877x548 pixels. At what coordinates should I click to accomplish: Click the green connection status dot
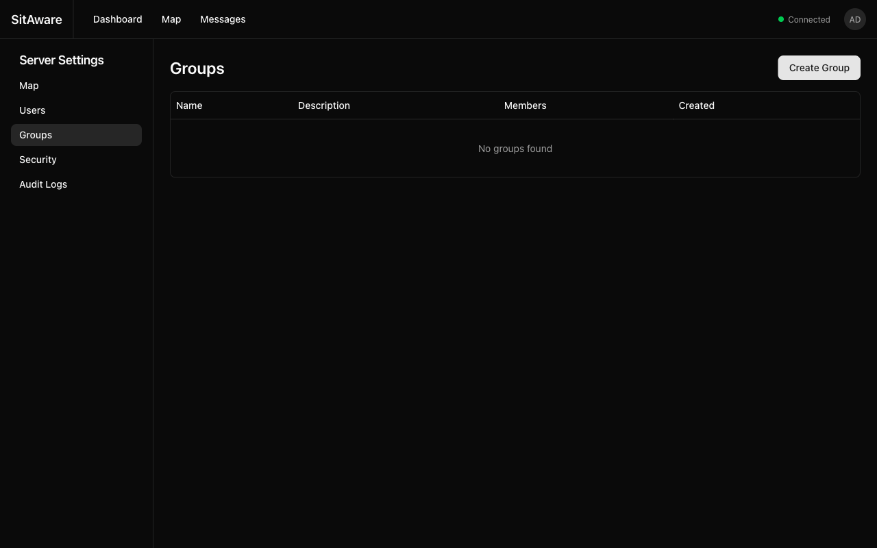point(781,19)
